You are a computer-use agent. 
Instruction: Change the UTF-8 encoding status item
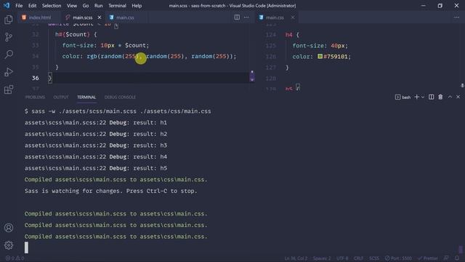point(342,258)
